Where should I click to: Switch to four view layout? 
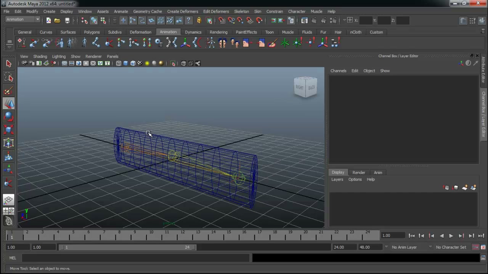pos(9,210)
